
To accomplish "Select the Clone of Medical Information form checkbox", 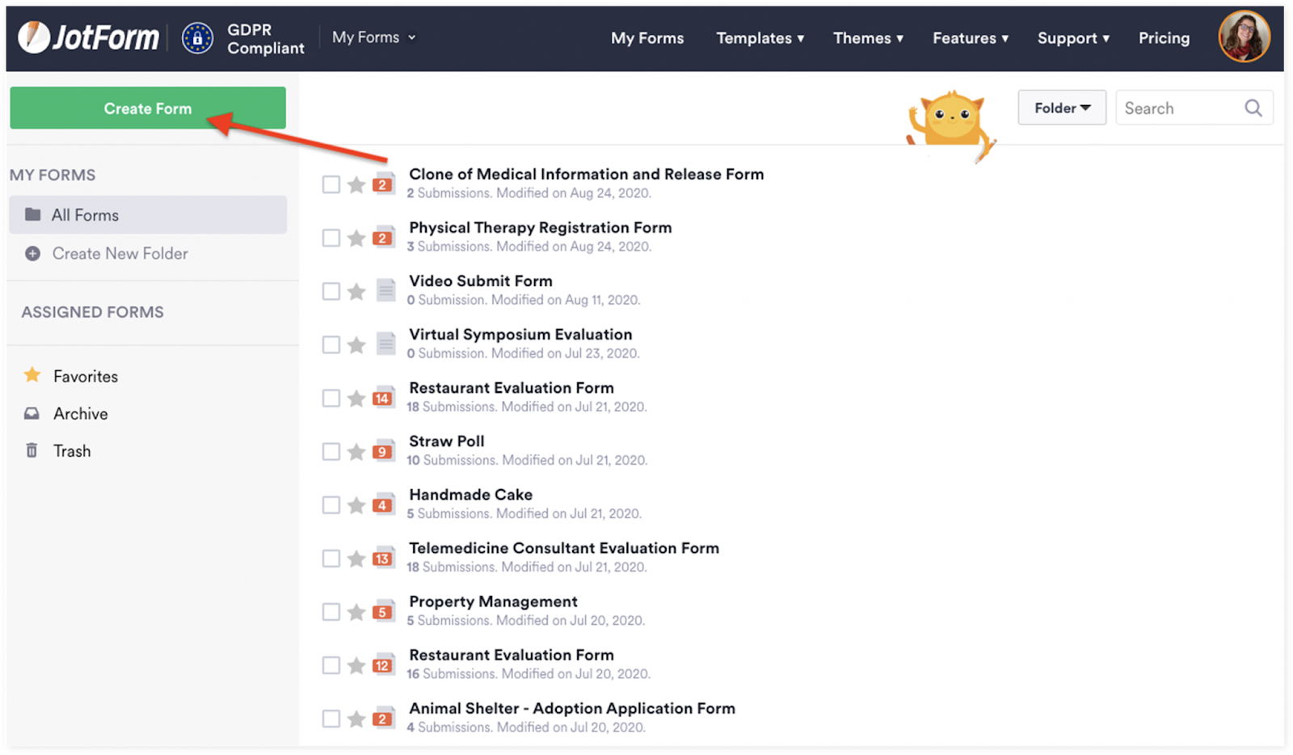I will coord(331,184).
